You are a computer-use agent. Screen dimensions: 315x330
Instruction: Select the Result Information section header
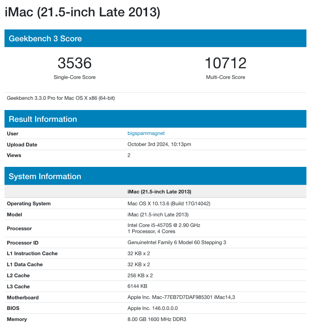155,119
